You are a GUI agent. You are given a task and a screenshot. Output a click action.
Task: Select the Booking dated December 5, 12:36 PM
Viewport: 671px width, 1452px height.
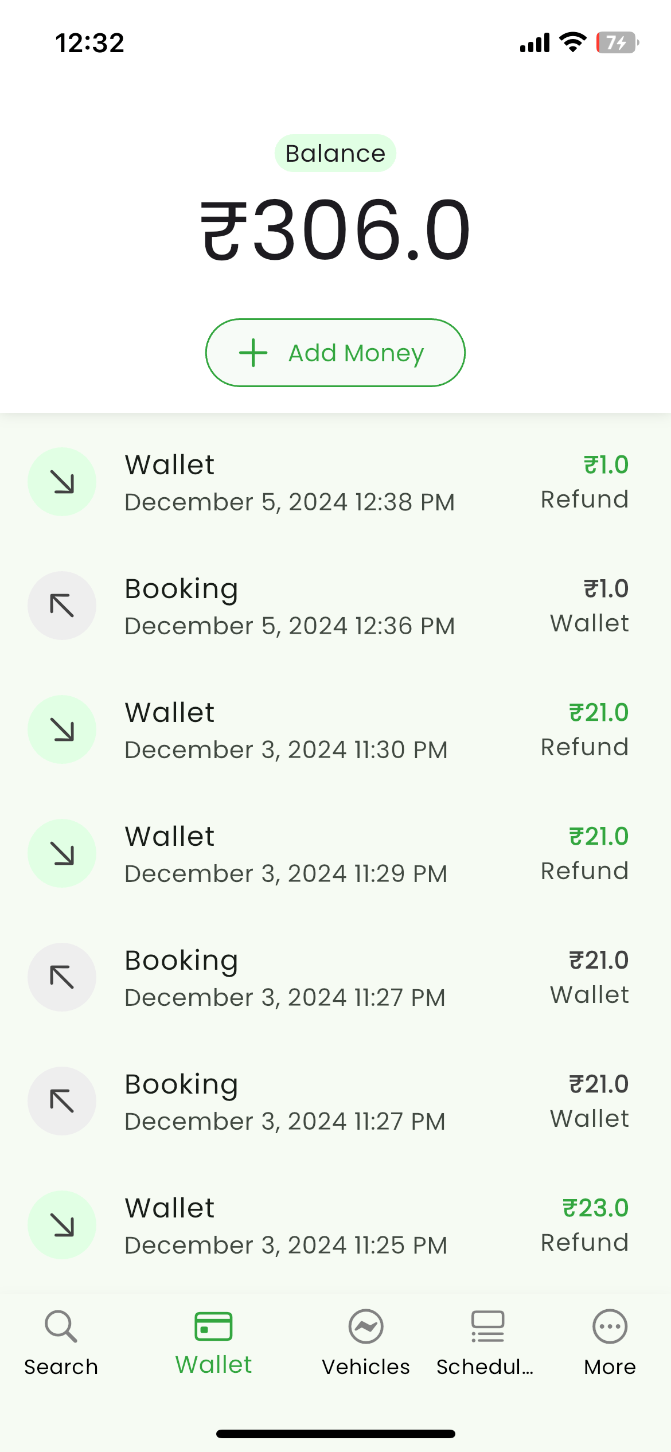point(335,606)
